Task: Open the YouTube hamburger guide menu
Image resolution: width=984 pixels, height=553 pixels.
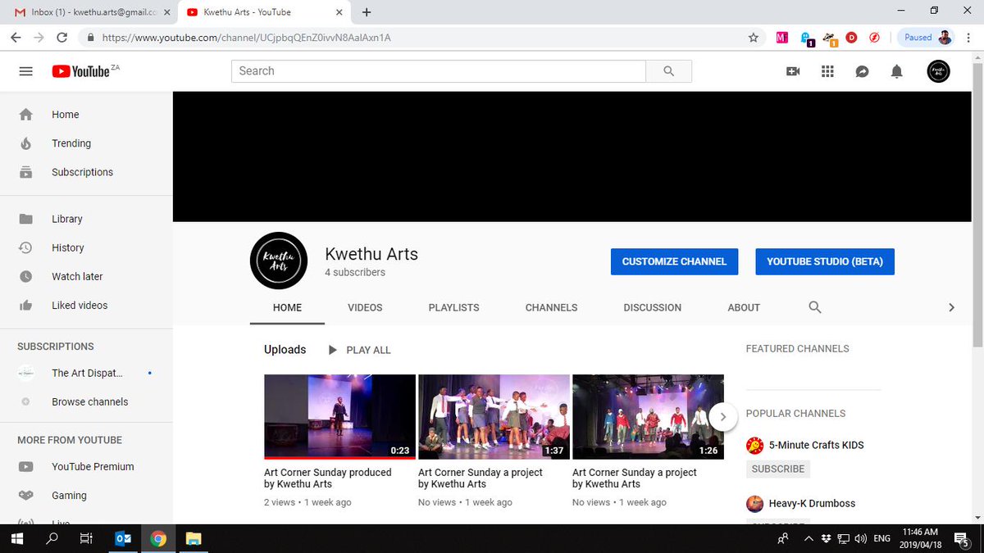Action: coord(25,71)
